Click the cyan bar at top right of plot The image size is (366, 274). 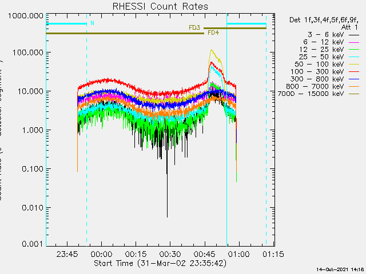click(x=246, y=24)
